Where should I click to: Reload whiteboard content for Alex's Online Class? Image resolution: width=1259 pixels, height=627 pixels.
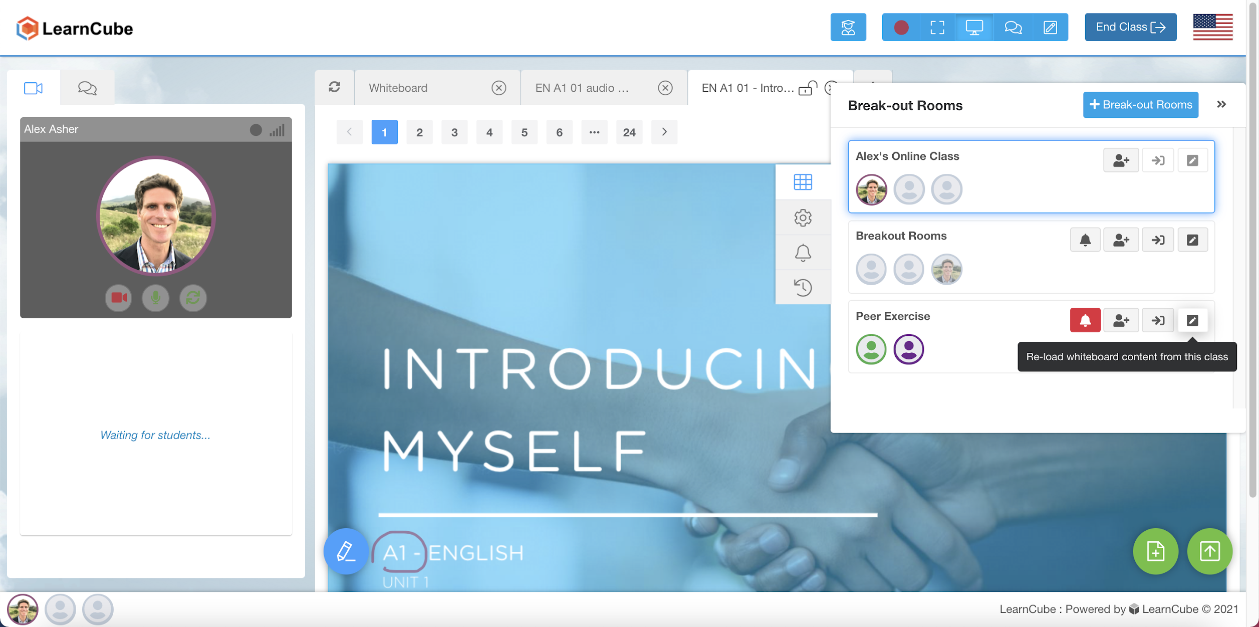point(1192,160)
